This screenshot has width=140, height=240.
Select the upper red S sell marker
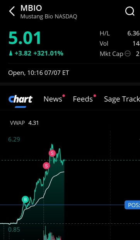[x=52, y=153]
